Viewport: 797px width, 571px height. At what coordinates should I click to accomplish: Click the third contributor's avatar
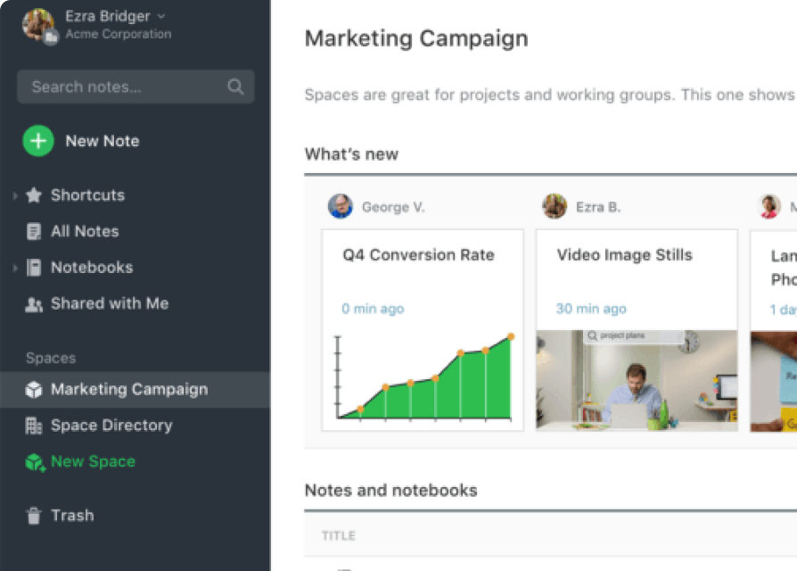[x=769, y=206]
